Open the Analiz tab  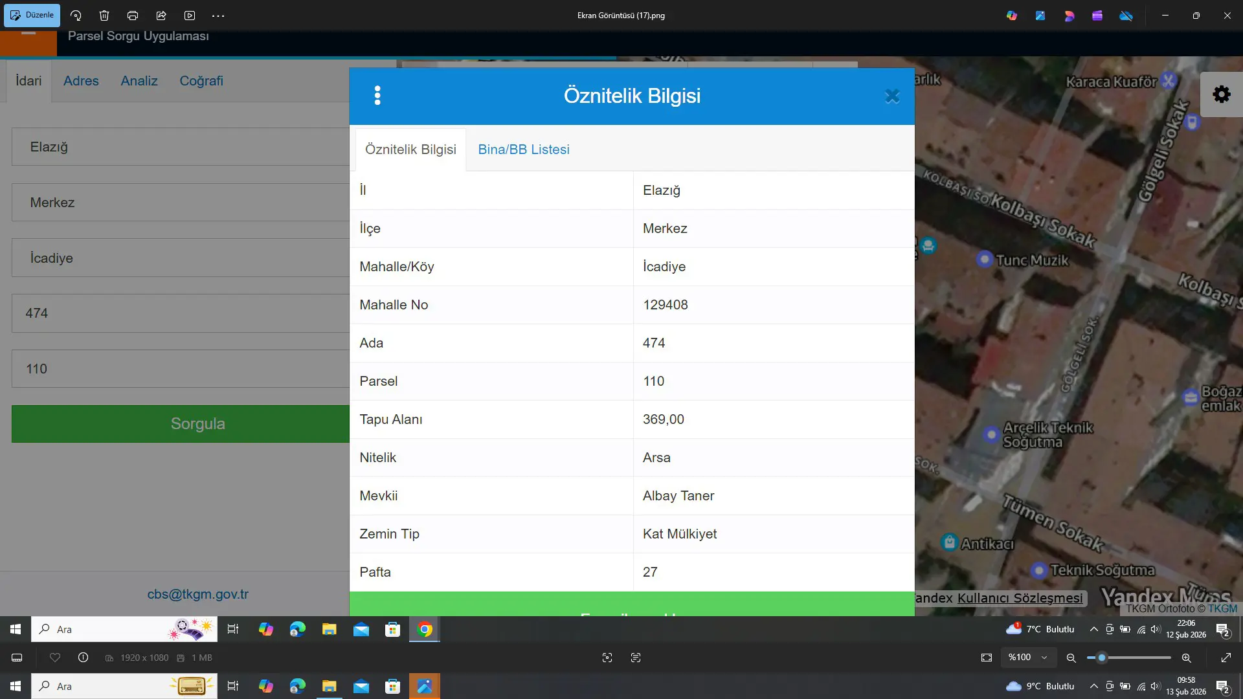139,81
